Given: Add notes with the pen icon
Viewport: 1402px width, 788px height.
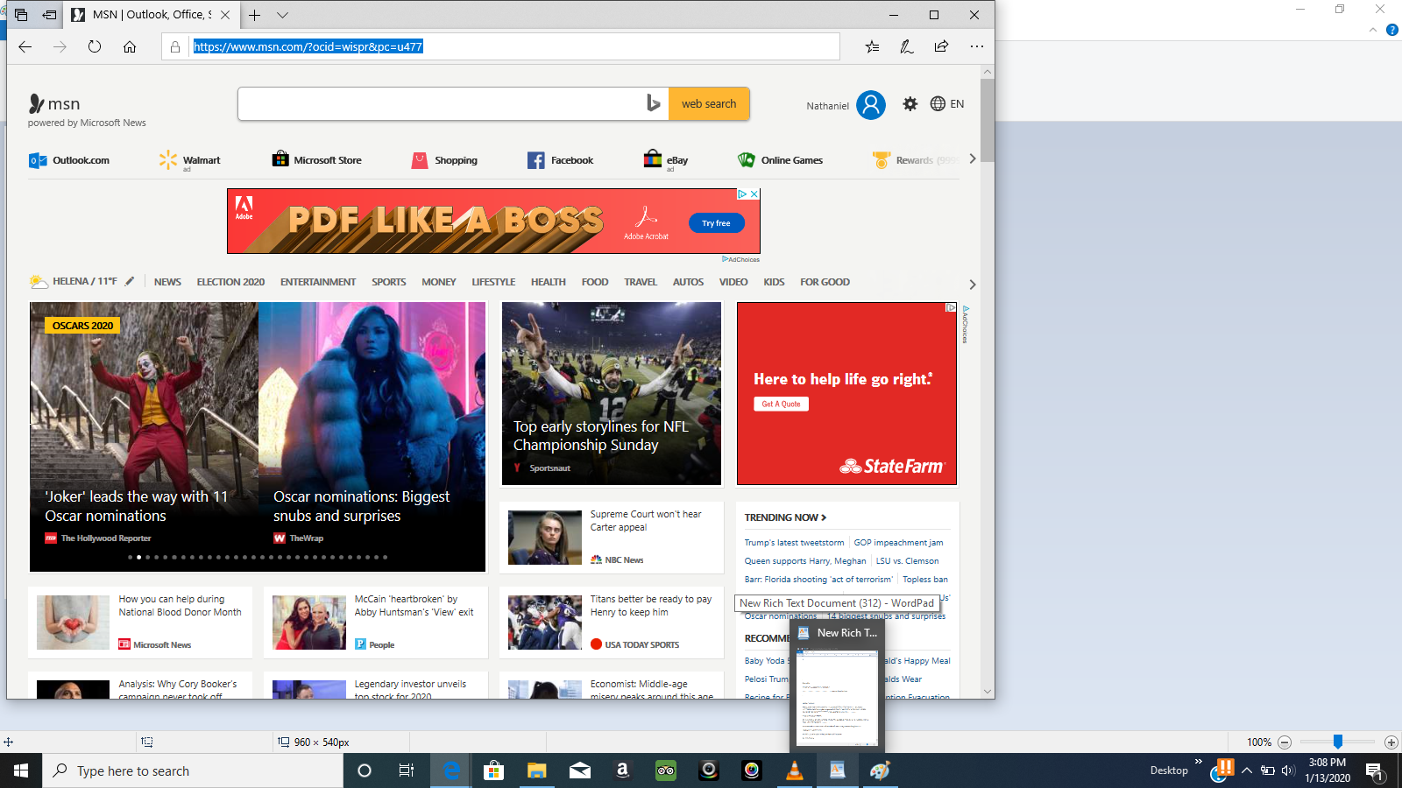Looking at the screenshot, I should [x=907, y=46].
